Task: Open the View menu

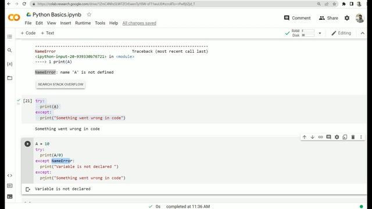Action: (x=51, y=23)
